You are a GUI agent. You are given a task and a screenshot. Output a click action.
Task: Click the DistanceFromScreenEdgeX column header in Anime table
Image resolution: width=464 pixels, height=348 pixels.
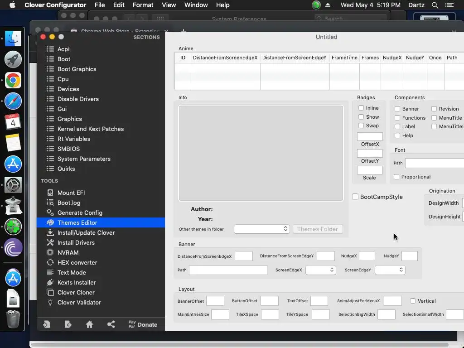(226, 58)
